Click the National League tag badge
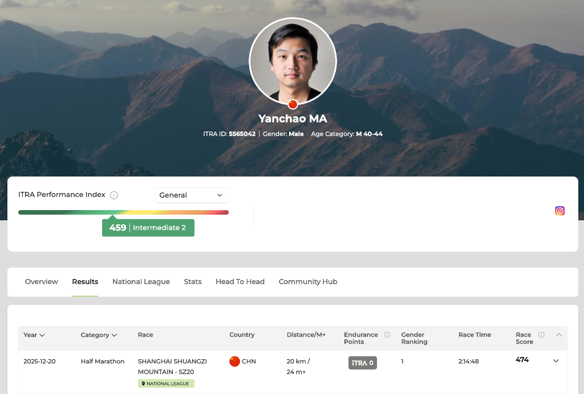The height and width of the screenshot is (394, 584). [166, 384]
